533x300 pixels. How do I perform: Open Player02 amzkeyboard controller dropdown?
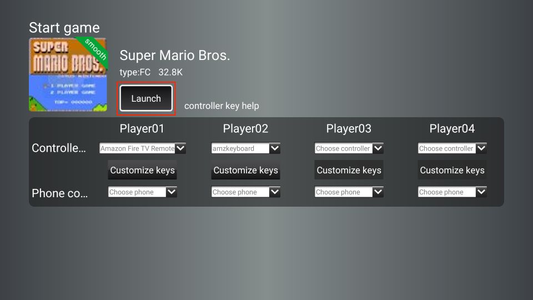[245, 148]
